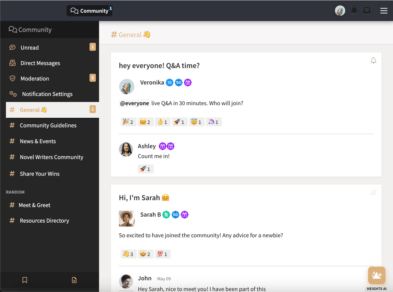Open the Community tab in top bar
Viewport: 393px width, 292px height.
coord(89,11)
